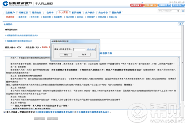Open the blue 问题解答 help button
The width and height of the screenshot is (185, 123).
tap(165, 5)
